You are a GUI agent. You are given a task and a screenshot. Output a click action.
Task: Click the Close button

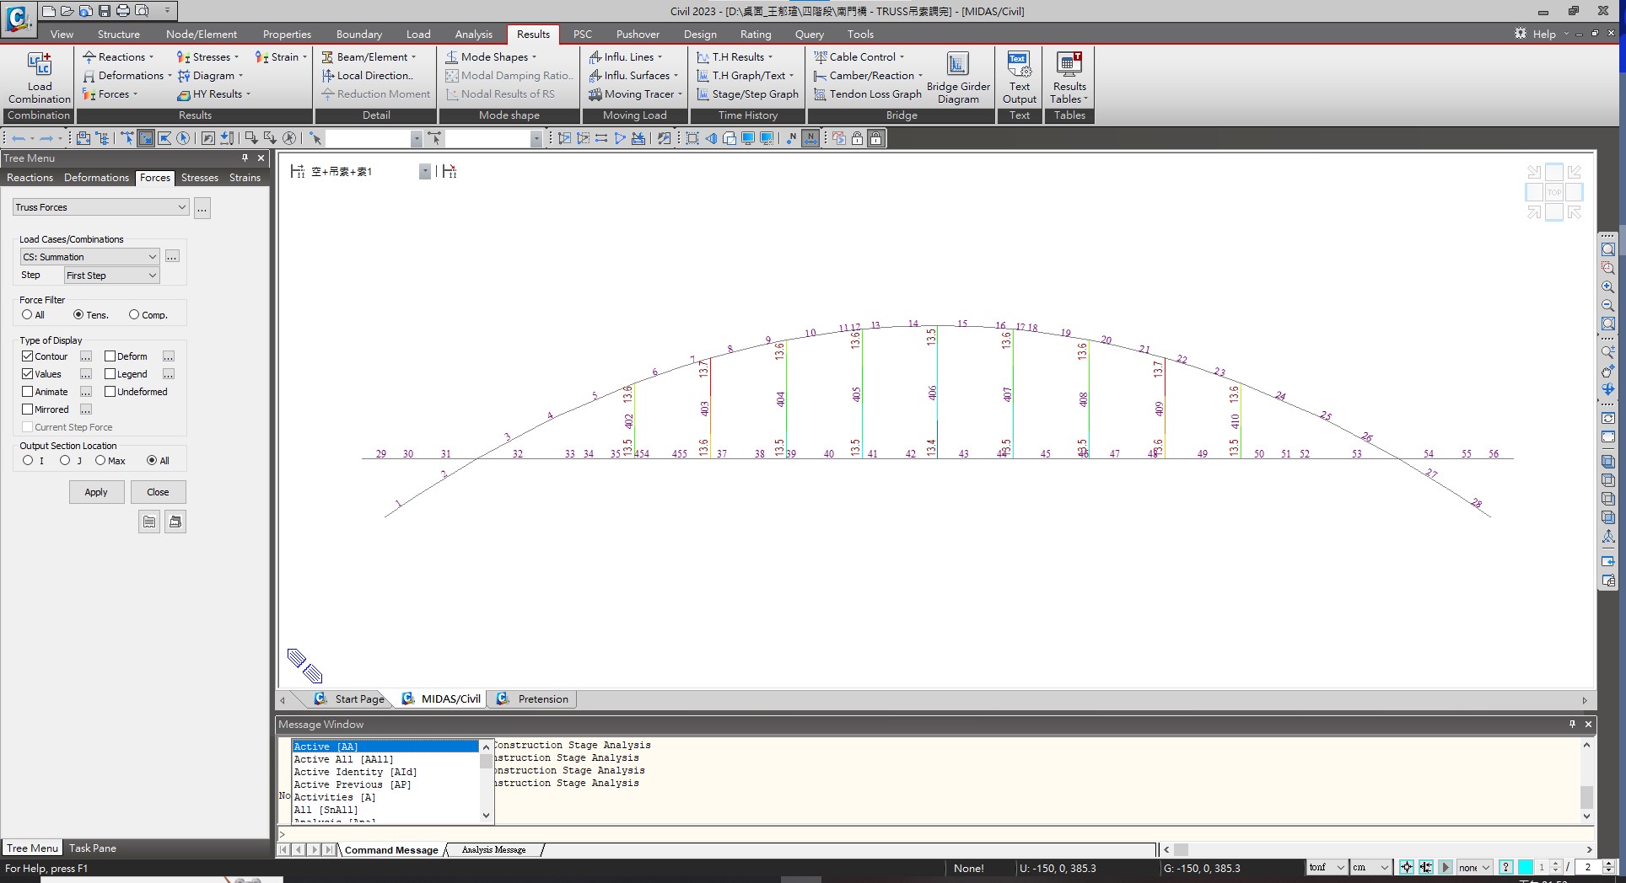158,492
